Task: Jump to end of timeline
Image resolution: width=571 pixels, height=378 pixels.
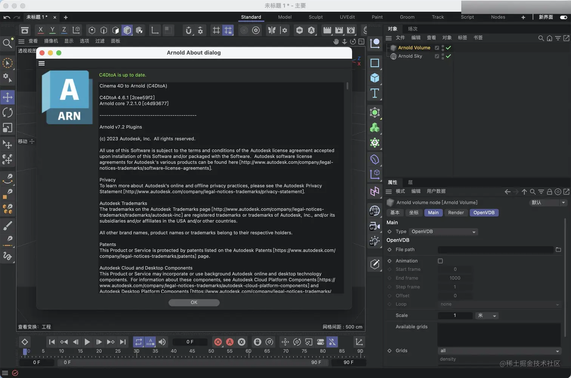Action: [x=123, y=342]
